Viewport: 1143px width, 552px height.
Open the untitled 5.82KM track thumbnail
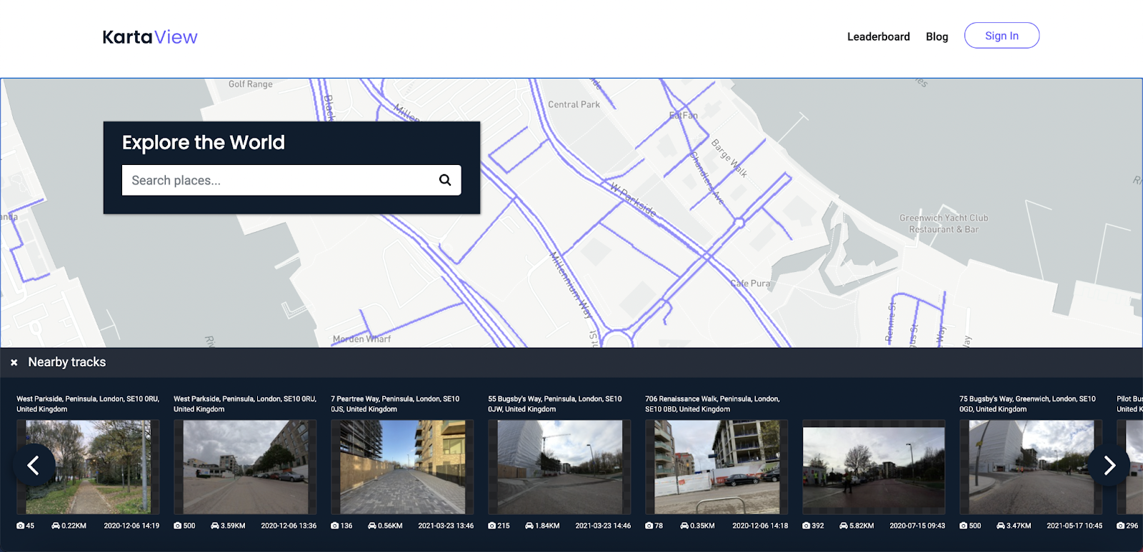tap(874, 467)
